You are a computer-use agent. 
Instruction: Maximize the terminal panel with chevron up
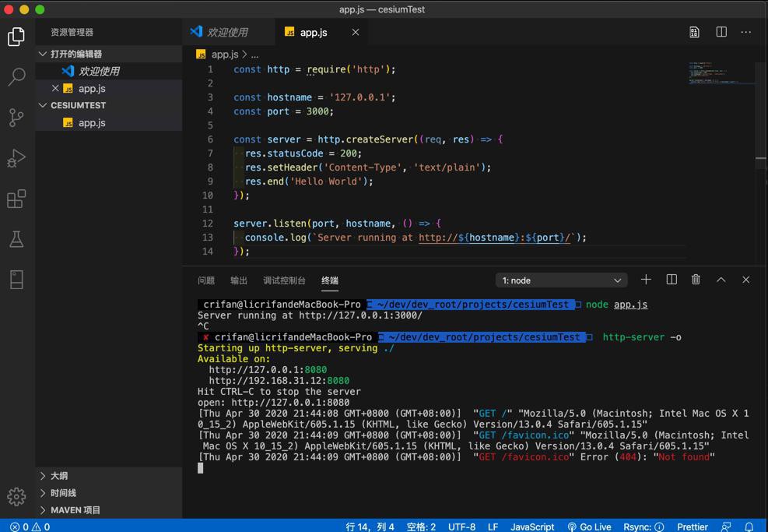721,280
